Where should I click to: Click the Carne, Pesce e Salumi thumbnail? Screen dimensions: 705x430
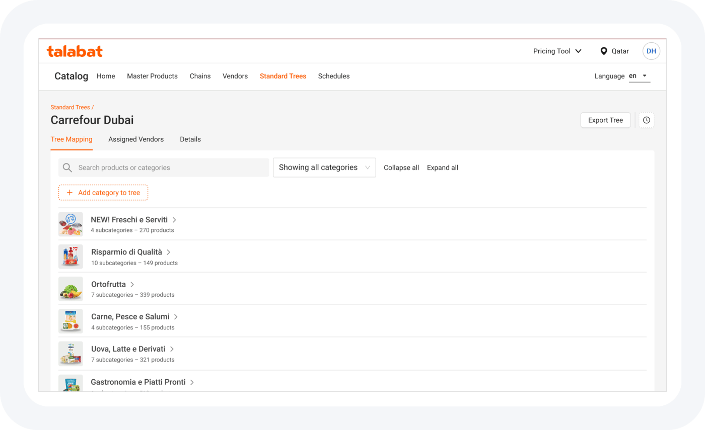pos(70,321)
